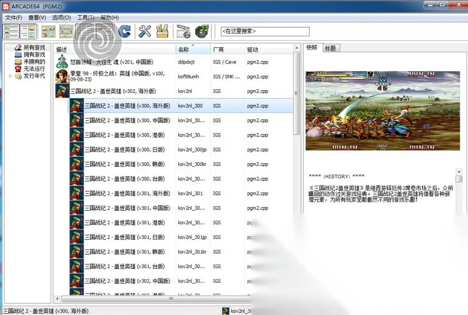Select 拥有游戏 in the folder tree
Screen dimensions: 468x315
click(34, 55)
